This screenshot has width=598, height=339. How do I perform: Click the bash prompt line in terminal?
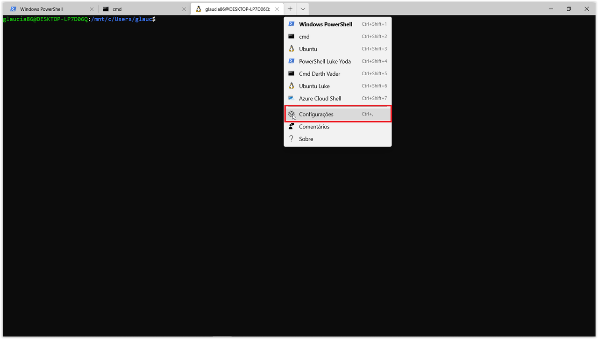pyautogui.click(x=79, y=19)
